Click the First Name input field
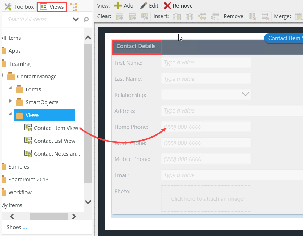This screenshot has width=303, height=236. tap(206, 62)
